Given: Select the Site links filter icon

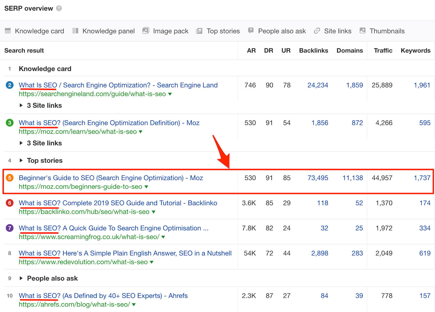Looking at the screenshot, I should click(x=317, y=31).
